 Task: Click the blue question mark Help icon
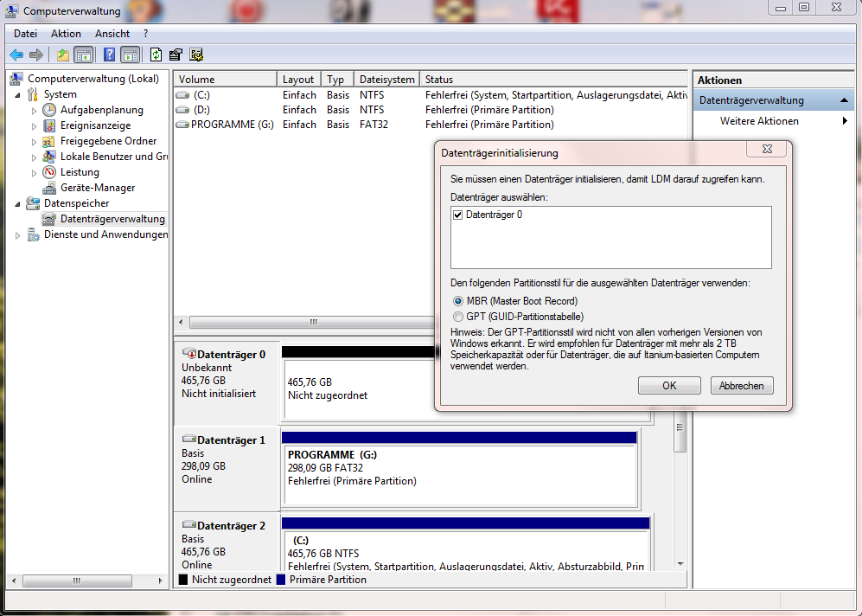tap(109, 55)
